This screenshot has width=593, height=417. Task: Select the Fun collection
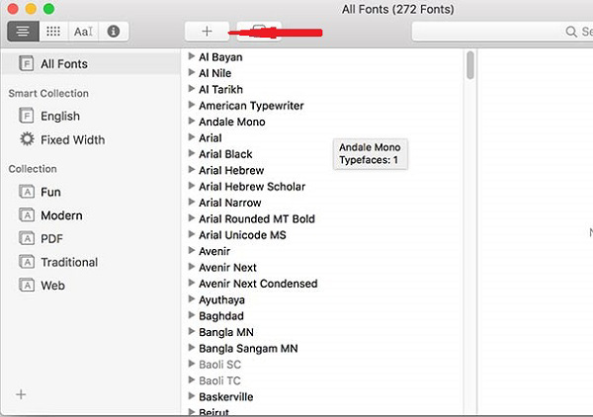[x=50, y=192]
